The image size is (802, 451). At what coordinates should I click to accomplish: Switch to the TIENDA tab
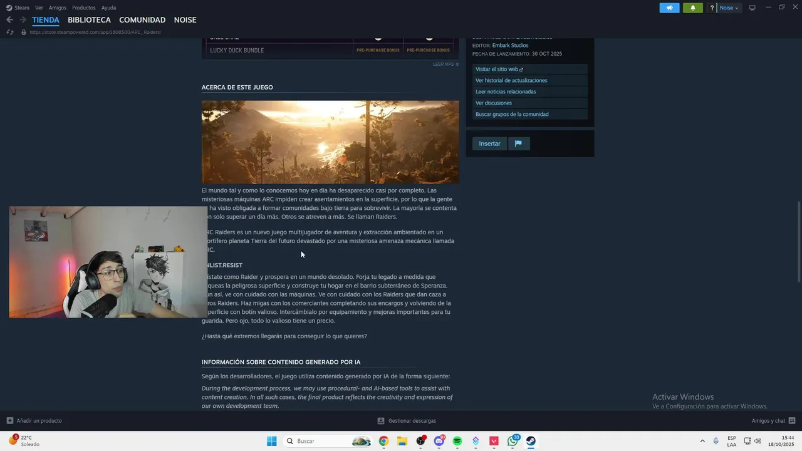46,20
